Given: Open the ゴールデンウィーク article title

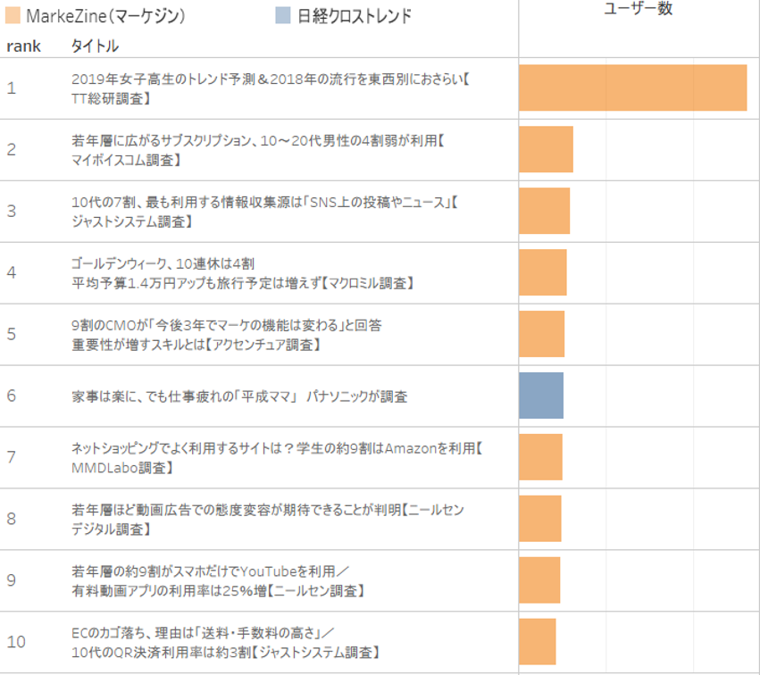Looking at the screenshot, I should (241, 273).
